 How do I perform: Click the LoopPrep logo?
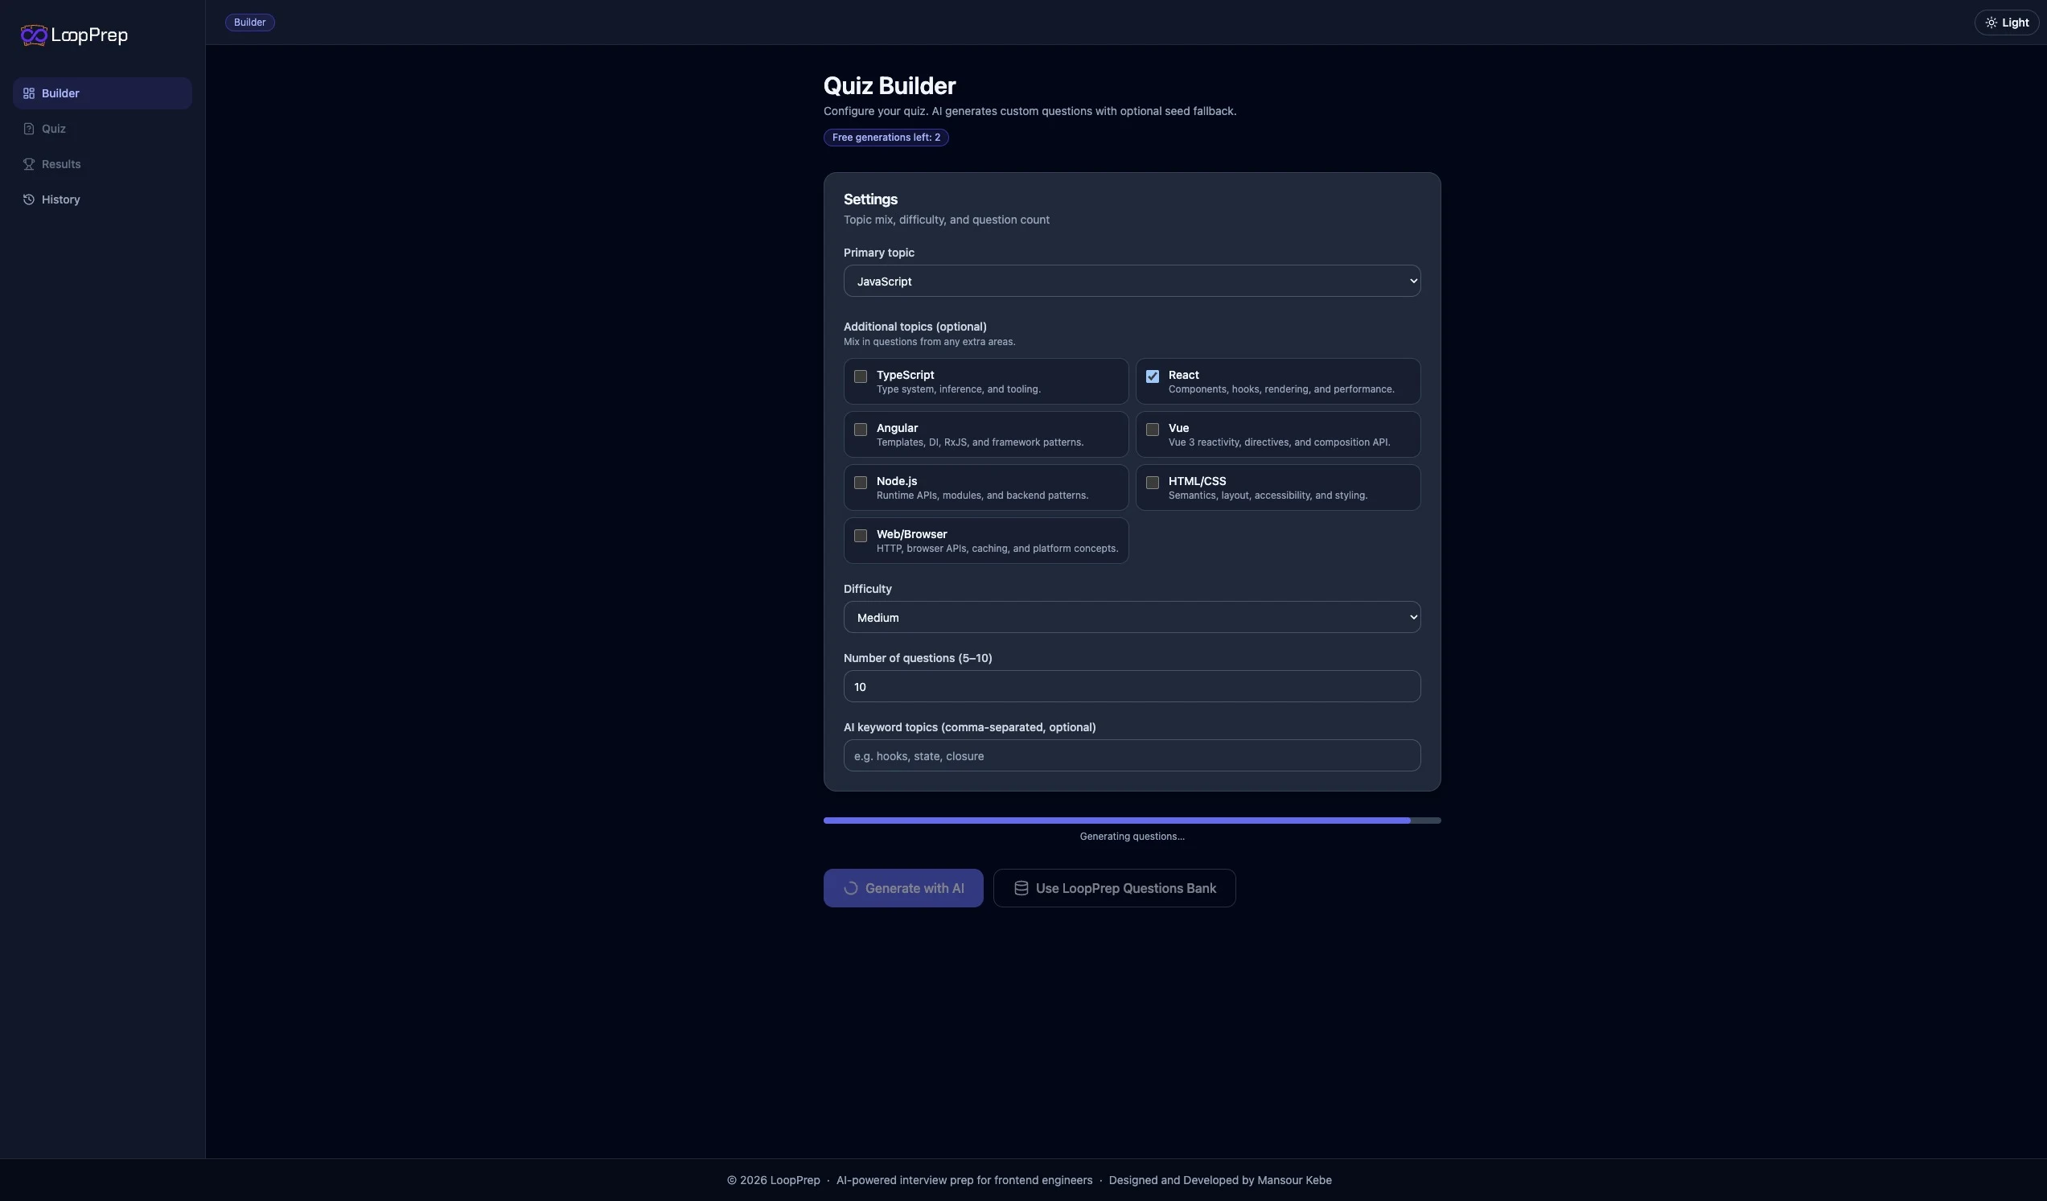click(76, 35)
